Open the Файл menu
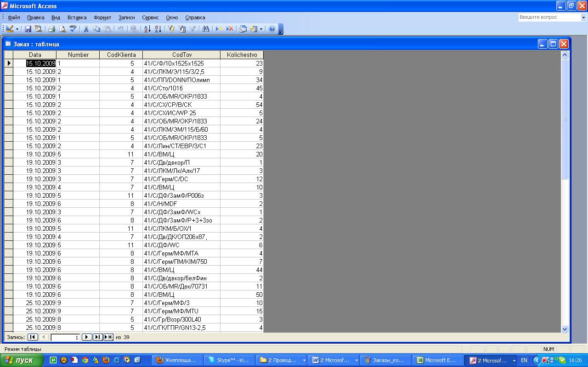Image resolution: width=588 pixels, height=367 pixels. (x=14, y=17)
